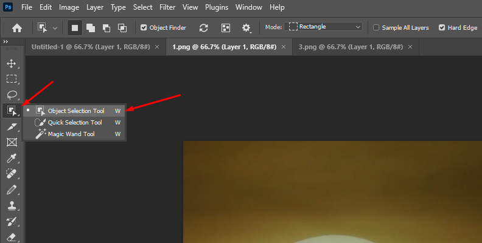This screenshot has width=482, height=243.
Task: Select the Crop tool
Action: click(x=12, y=126)
